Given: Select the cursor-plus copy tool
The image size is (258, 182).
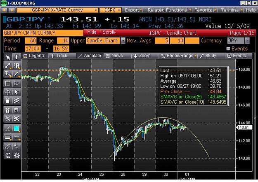Looking at the screenshot, I should [17, 92].
